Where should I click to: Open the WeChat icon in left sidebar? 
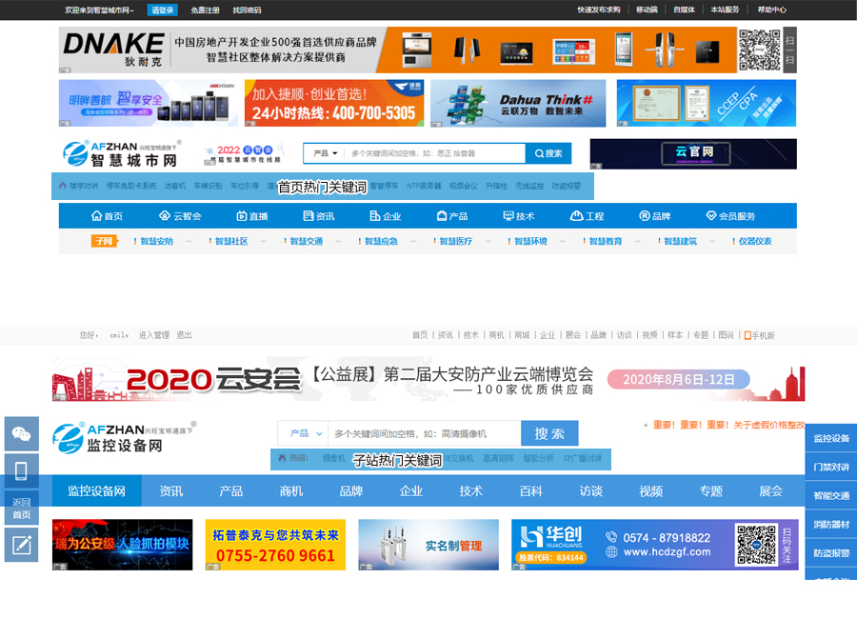click(22, 434)
